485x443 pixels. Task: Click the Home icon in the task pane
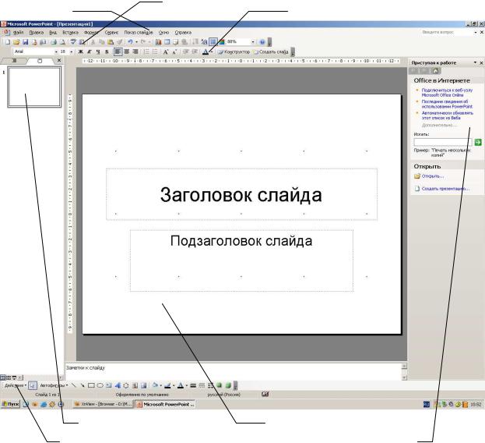[435, 71]
